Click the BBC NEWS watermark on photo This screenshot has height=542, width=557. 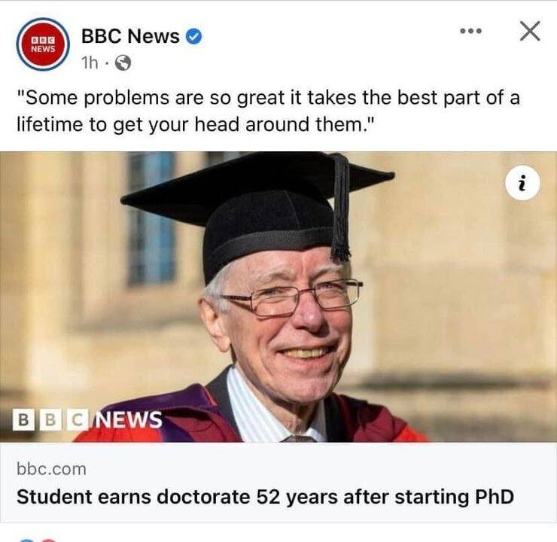(87, 419)
